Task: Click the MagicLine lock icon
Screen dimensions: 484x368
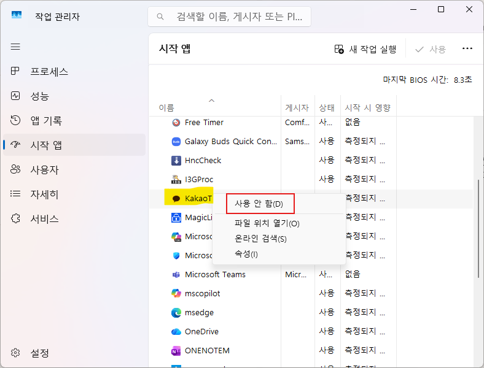Action: click(x=176, y=218)
